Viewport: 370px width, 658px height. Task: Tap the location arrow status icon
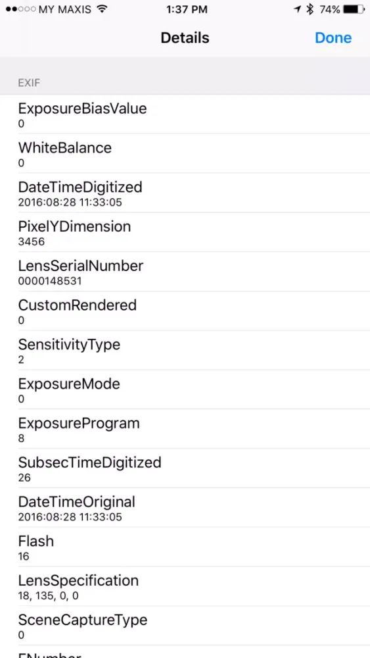tap(298, 9)
